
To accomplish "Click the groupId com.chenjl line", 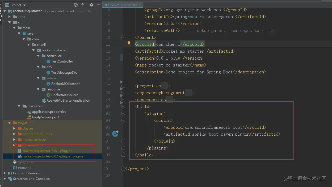I will (x=169, y=44).
